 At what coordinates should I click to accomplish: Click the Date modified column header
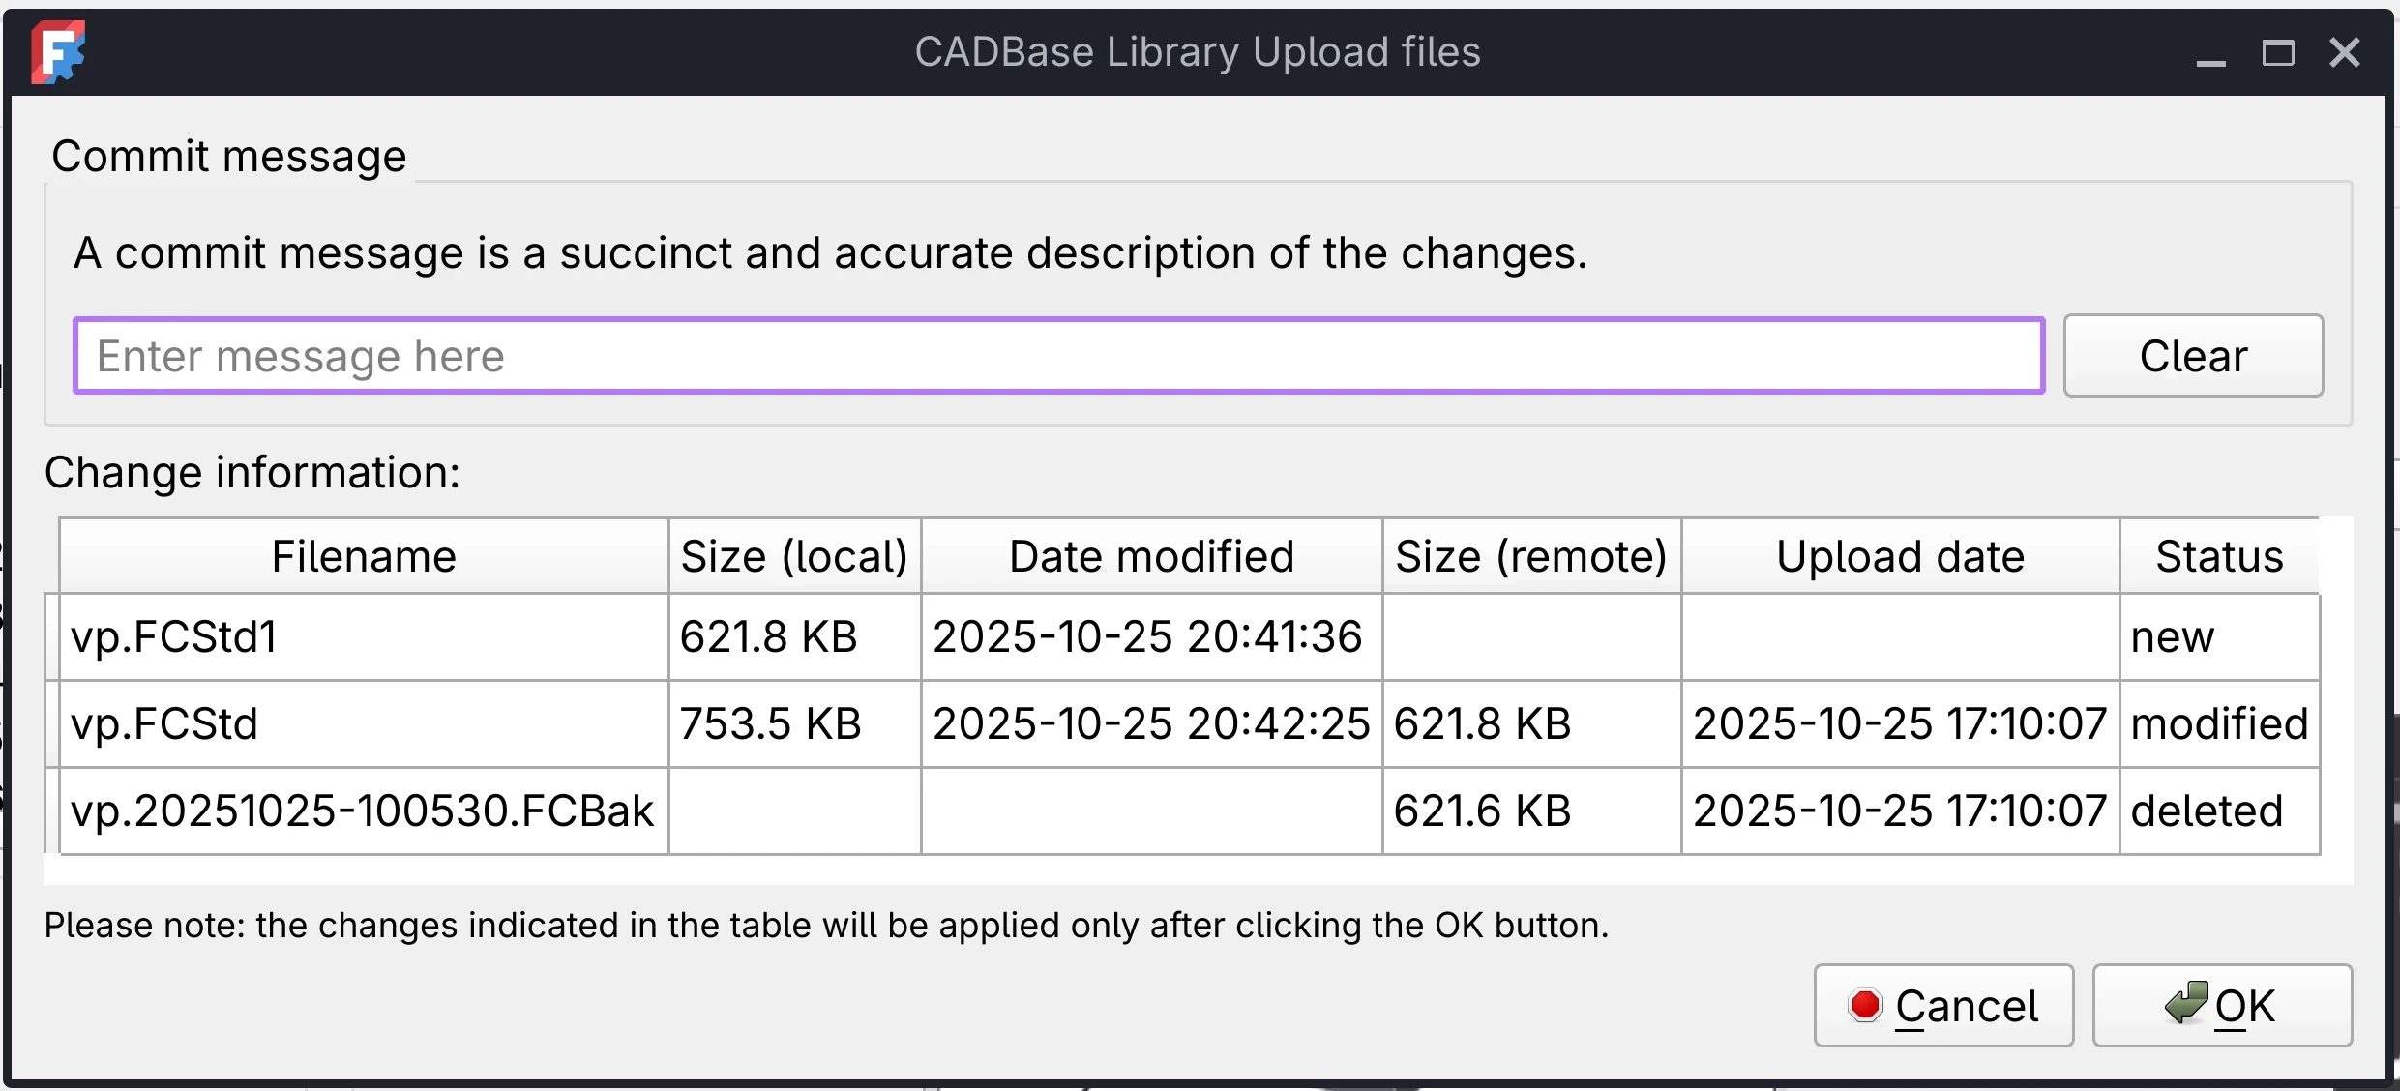[1150, 555]
